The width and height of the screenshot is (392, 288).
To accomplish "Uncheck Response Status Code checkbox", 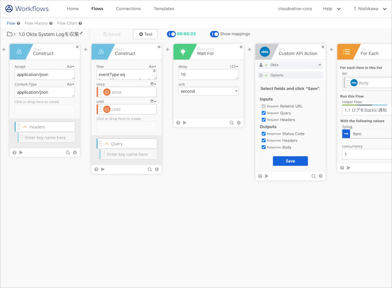I will [264, 134].
